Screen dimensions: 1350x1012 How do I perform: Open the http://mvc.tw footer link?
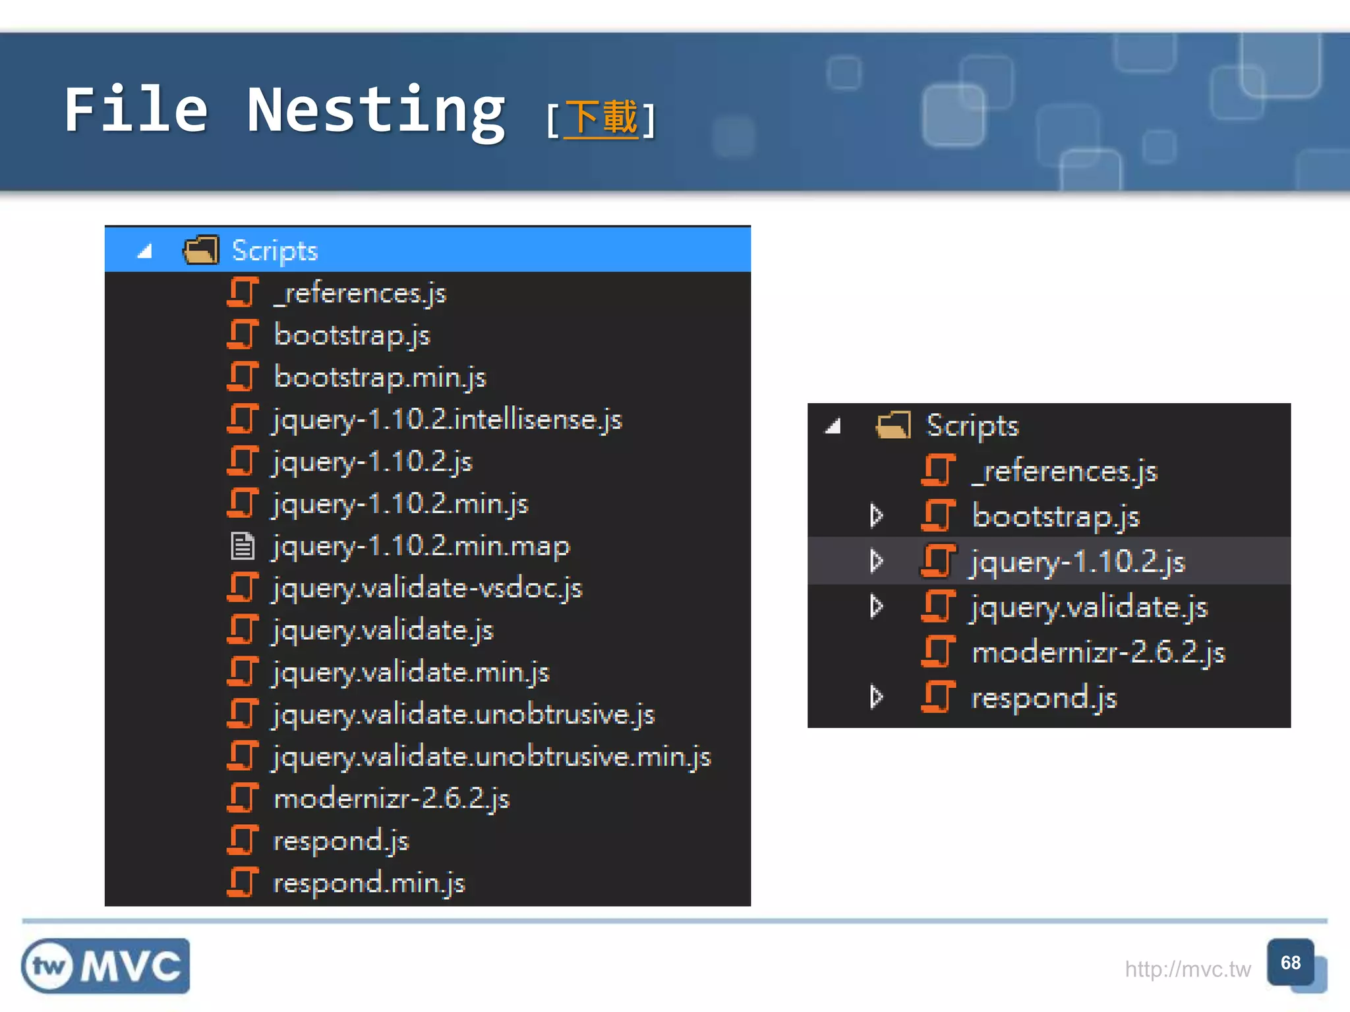point(1188,969)
